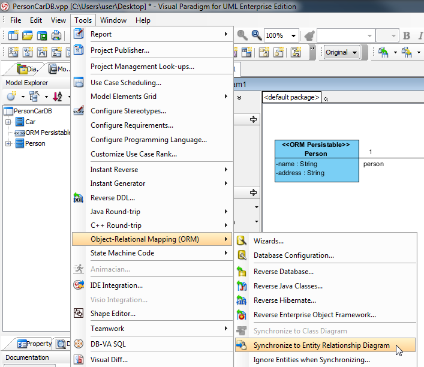
Task: Click the Model Explorer tree layout icon
Action: [x=34, y=97]
